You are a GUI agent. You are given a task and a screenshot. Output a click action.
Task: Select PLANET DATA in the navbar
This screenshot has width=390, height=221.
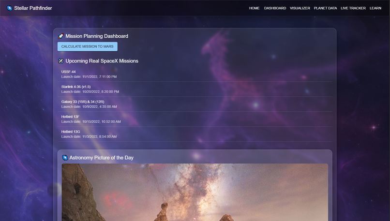point(325,8)
